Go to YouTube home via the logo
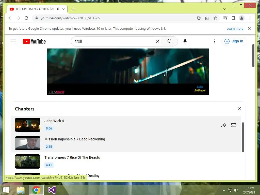The height and width of the screenshot is (195, 260). (34, 41)
